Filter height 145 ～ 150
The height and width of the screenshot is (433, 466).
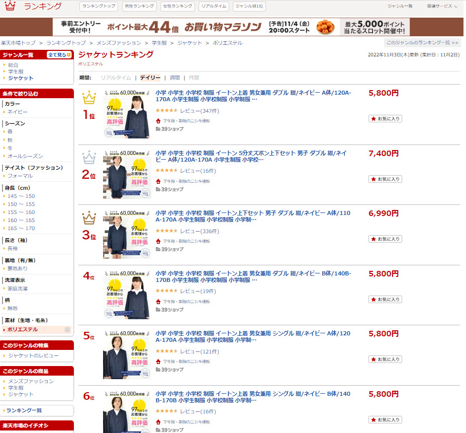tap(21, 196)
